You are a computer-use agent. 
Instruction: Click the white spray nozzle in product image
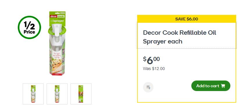[57, 29]
